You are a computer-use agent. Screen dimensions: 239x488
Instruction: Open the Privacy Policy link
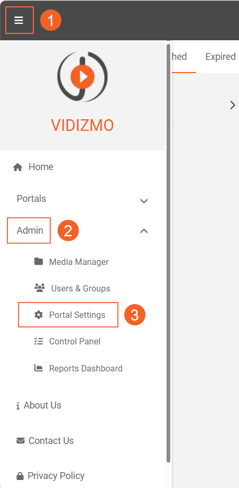tap(56, 476)
